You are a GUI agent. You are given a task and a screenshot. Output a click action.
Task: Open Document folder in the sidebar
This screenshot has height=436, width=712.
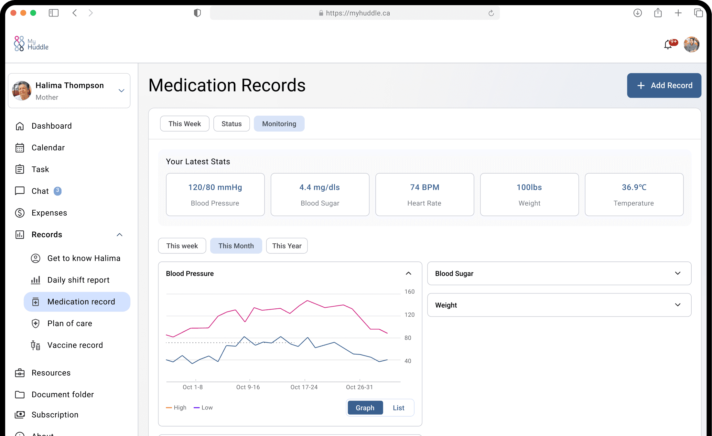click(62, 395)
